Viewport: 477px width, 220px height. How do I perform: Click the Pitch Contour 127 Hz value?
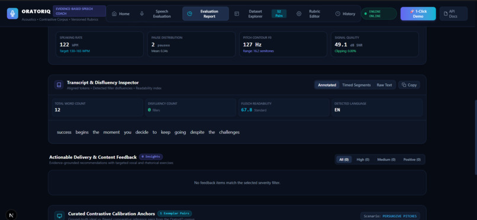[x=252, y=45]
